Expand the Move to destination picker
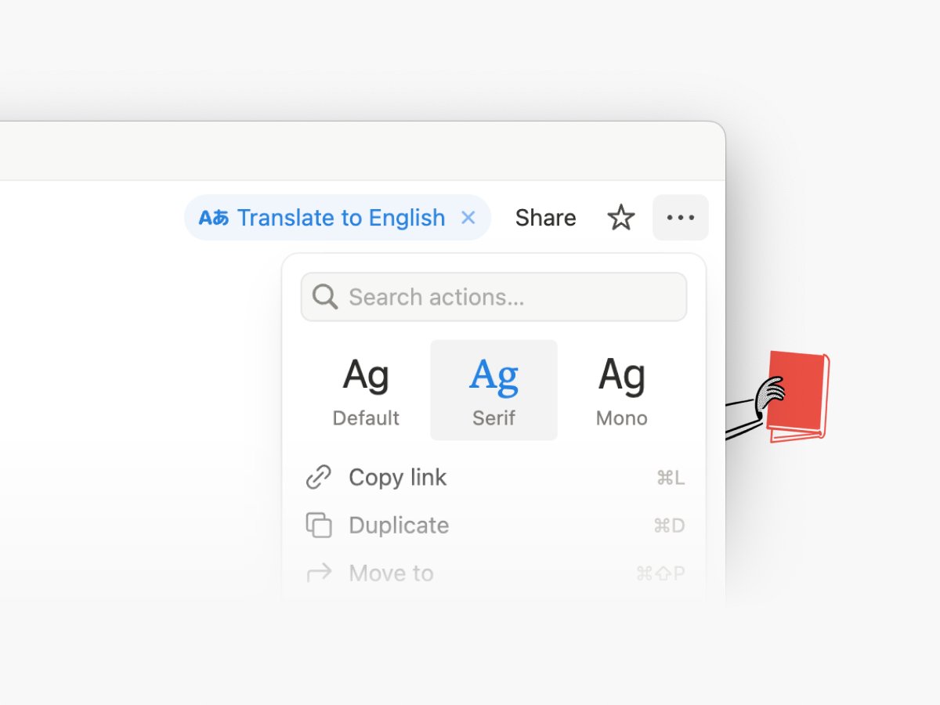Image resolution: width=940 pixels, height=705 pixels. coord(391,573)
